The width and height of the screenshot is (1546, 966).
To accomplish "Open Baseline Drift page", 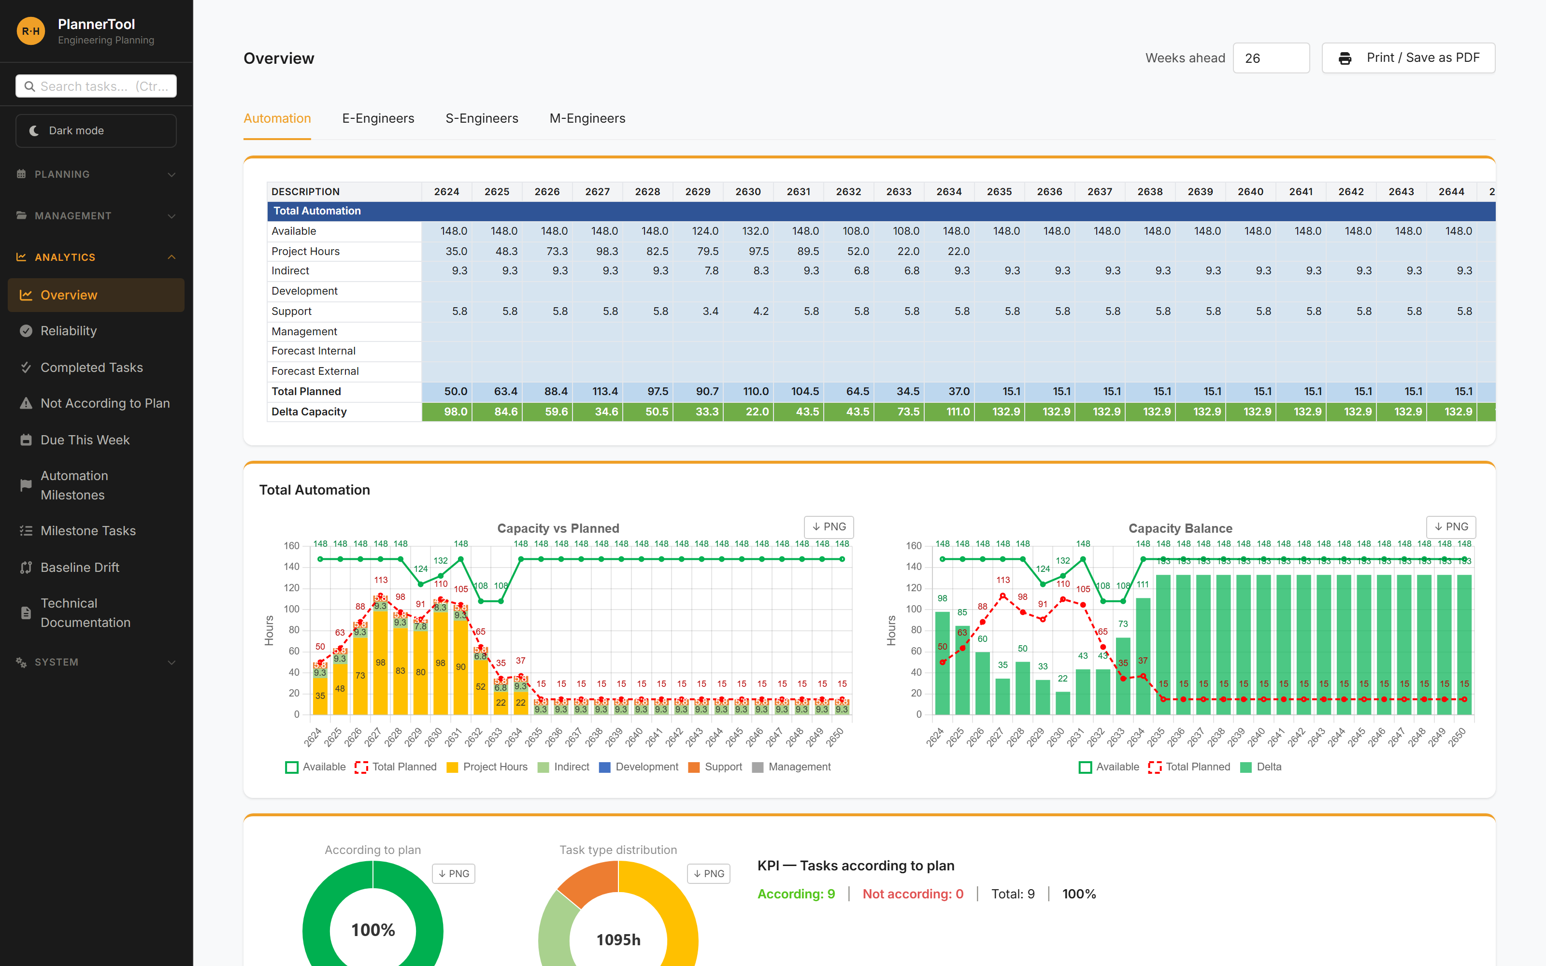I will click(96, 568).
